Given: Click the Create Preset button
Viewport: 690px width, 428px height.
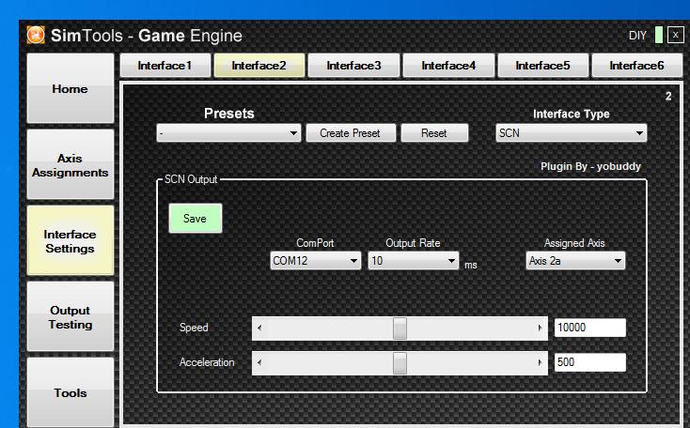Looking at the screenshot, I should click(x=351, y=133).
